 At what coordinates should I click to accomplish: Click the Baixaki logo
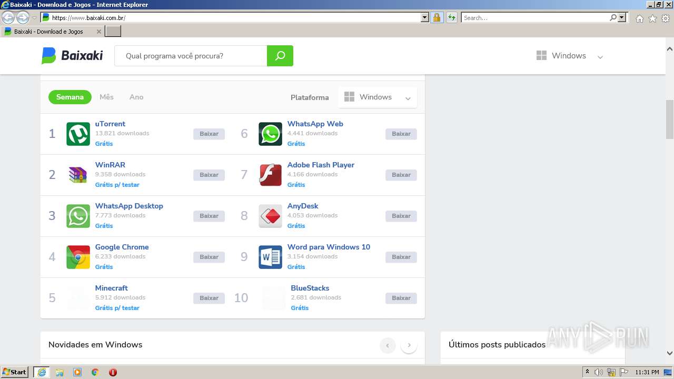72,56
